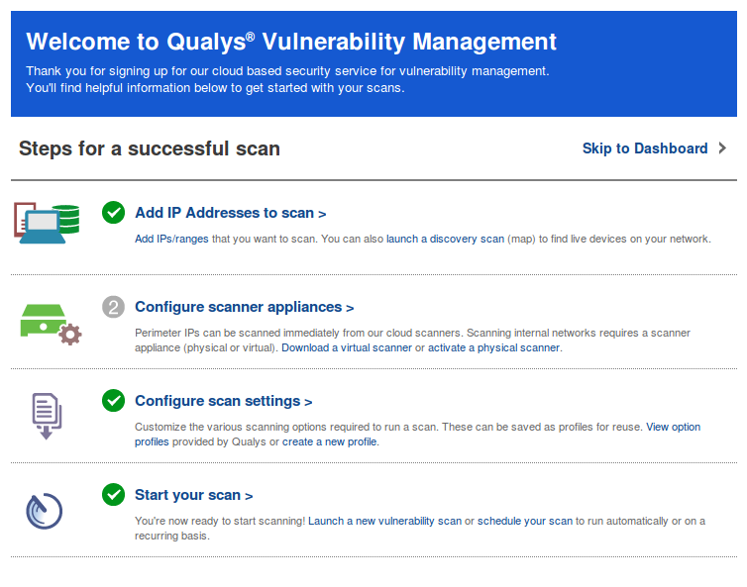The image size is (747, 587).
Task: Click the gray step 2 number badge
Action: [113, 307]
